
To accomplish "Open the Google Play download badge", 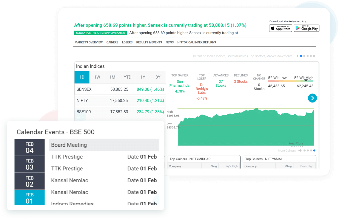I will (306, 28).
